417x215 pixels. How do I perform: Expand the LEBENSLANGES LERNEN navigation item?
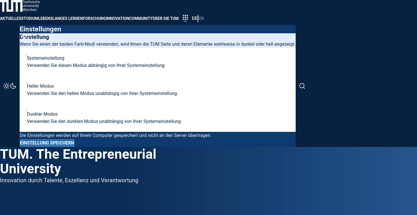pyautogui.click(x=61, y=18)
